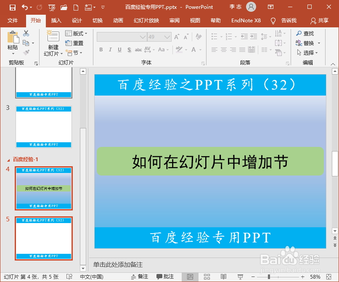Click the Cut scissors icon

click(26, 33)
